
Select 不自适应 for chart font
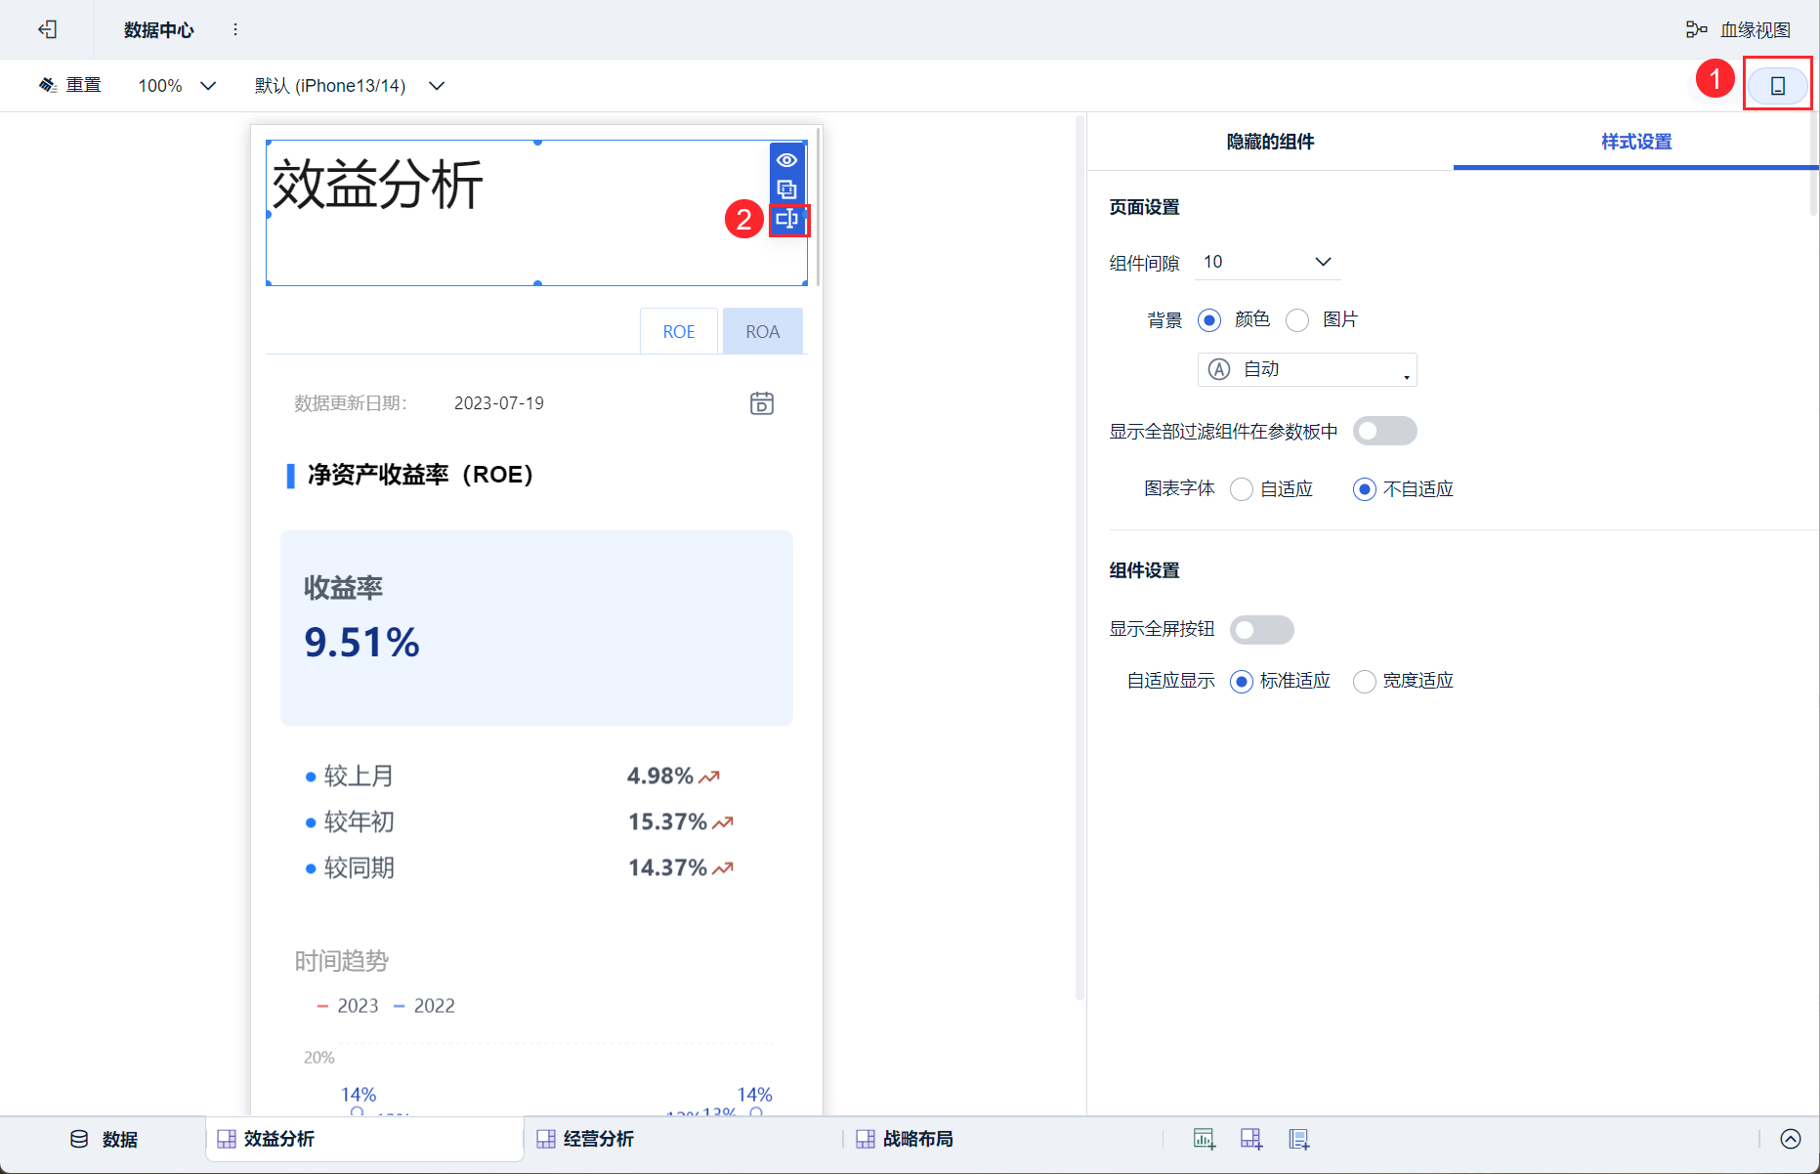pyautogui.click(x=1365, y=489)
